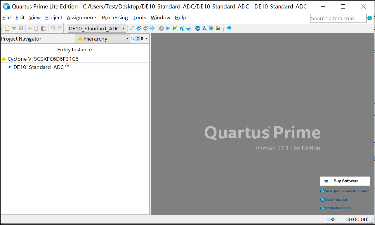
Task: Open the Chip Planner toolbar icon
Action: point(152,28)
